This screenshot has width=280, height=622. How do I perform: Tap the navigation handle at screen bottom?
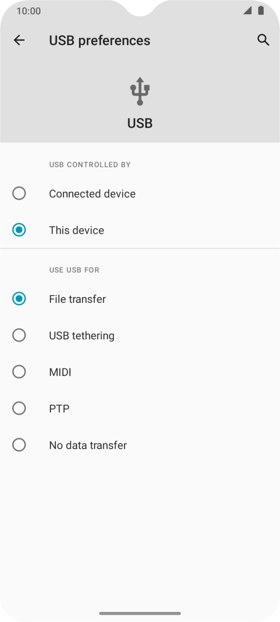pos(140,614)
